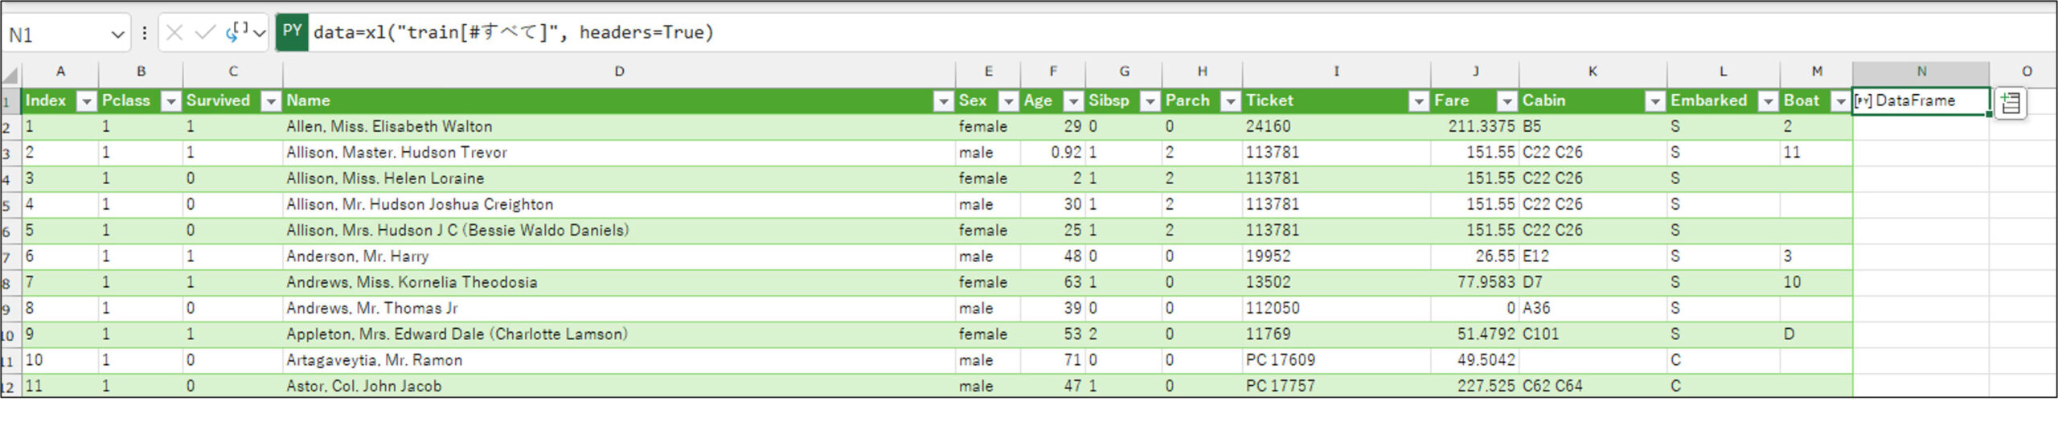Select column header O
The image size is (2058, 447).
pos(2027,72)
